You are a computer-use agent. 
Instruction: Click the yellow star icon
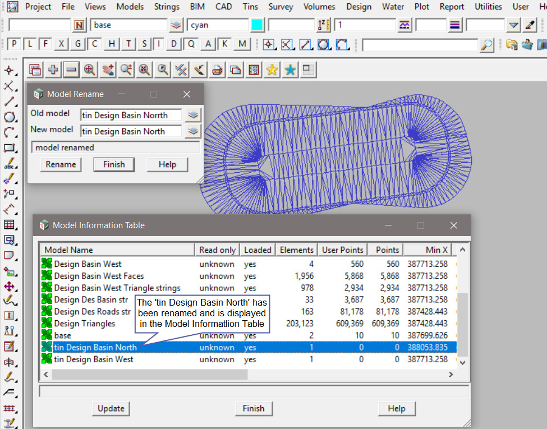(272, 70)
